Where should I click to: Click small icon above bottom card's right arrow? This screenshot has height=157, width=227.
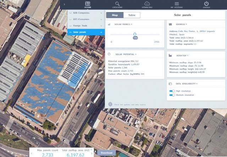click(92, 150)
